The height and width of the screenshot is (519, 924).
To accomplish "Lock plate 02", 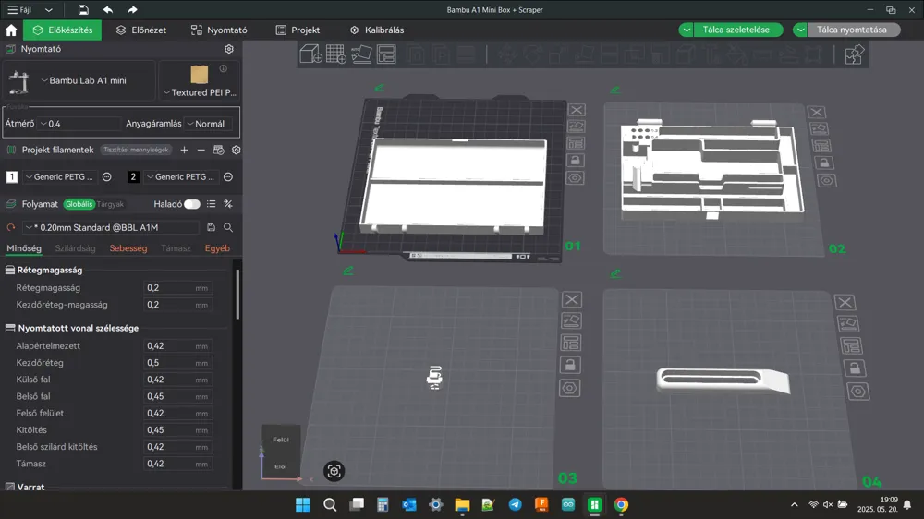I will click(x=824, y=163).
